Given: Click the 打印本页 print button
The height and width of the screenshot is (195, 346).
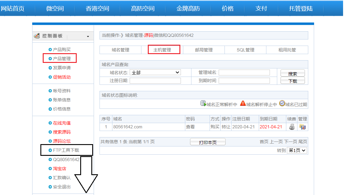Looking at the screenshot, I should [208, 142].
